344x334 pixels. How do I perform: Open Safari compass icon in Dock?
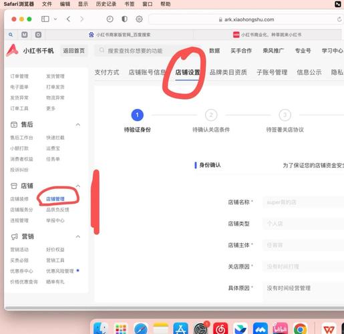[141, 329]
